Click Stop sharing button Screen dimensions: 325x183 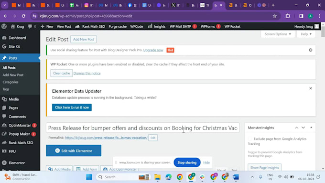(x=187, y=162)
